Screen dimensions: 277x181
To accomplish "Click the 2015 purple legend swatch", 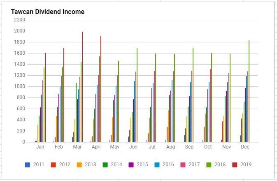I will click(130, 165).
